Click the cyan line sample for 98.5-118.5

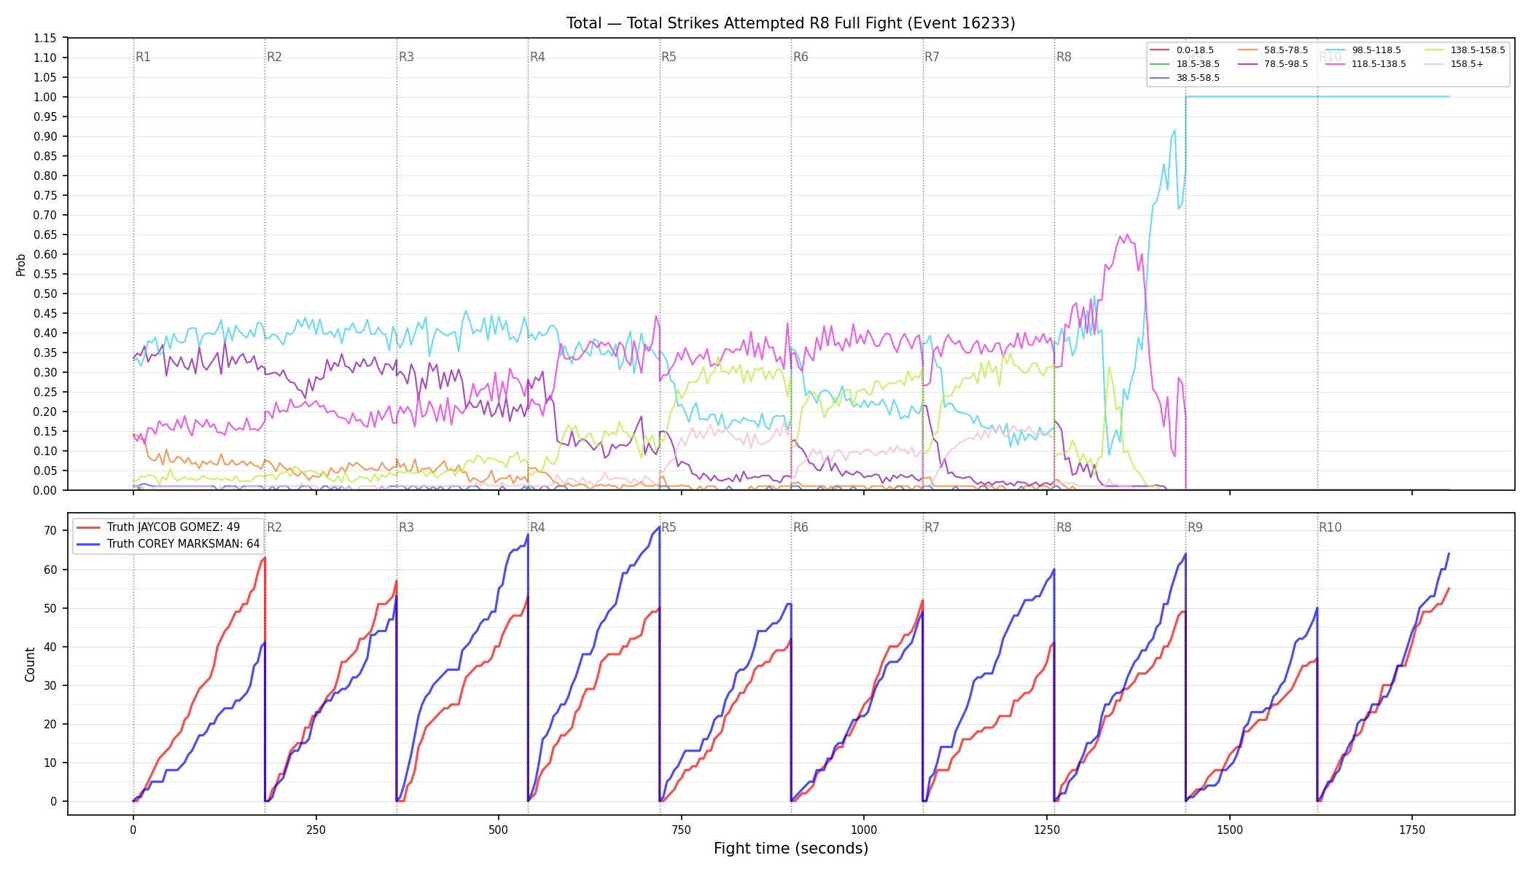(1336, 50)
